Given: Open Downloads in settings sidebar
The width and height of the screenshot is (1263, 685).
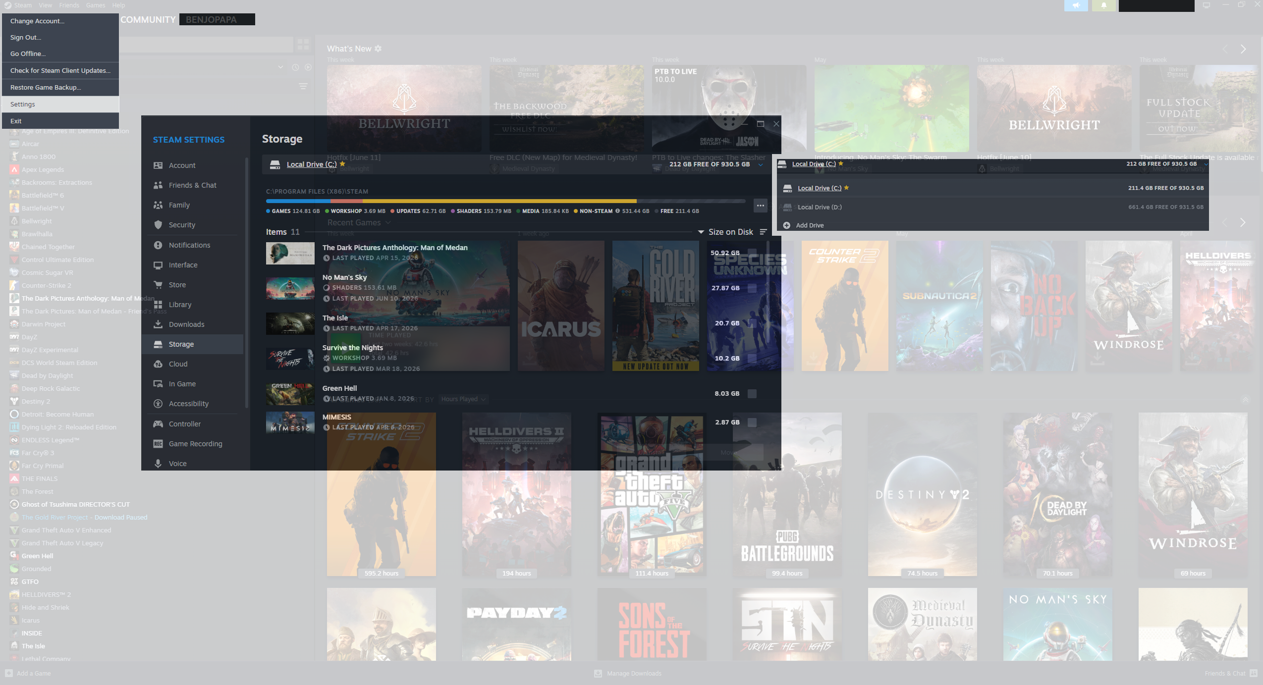Looking at the screenshot, I should tap(192, 324).
